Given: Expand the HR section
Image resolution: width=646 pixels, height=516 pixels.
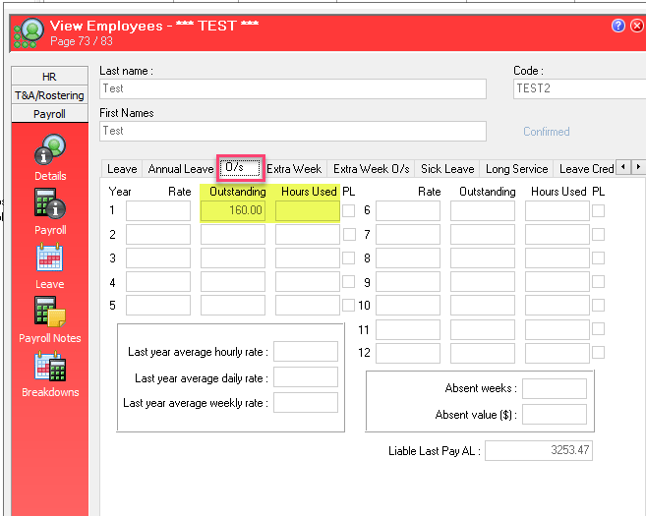Looking at the screenshot, I should 49,77.
